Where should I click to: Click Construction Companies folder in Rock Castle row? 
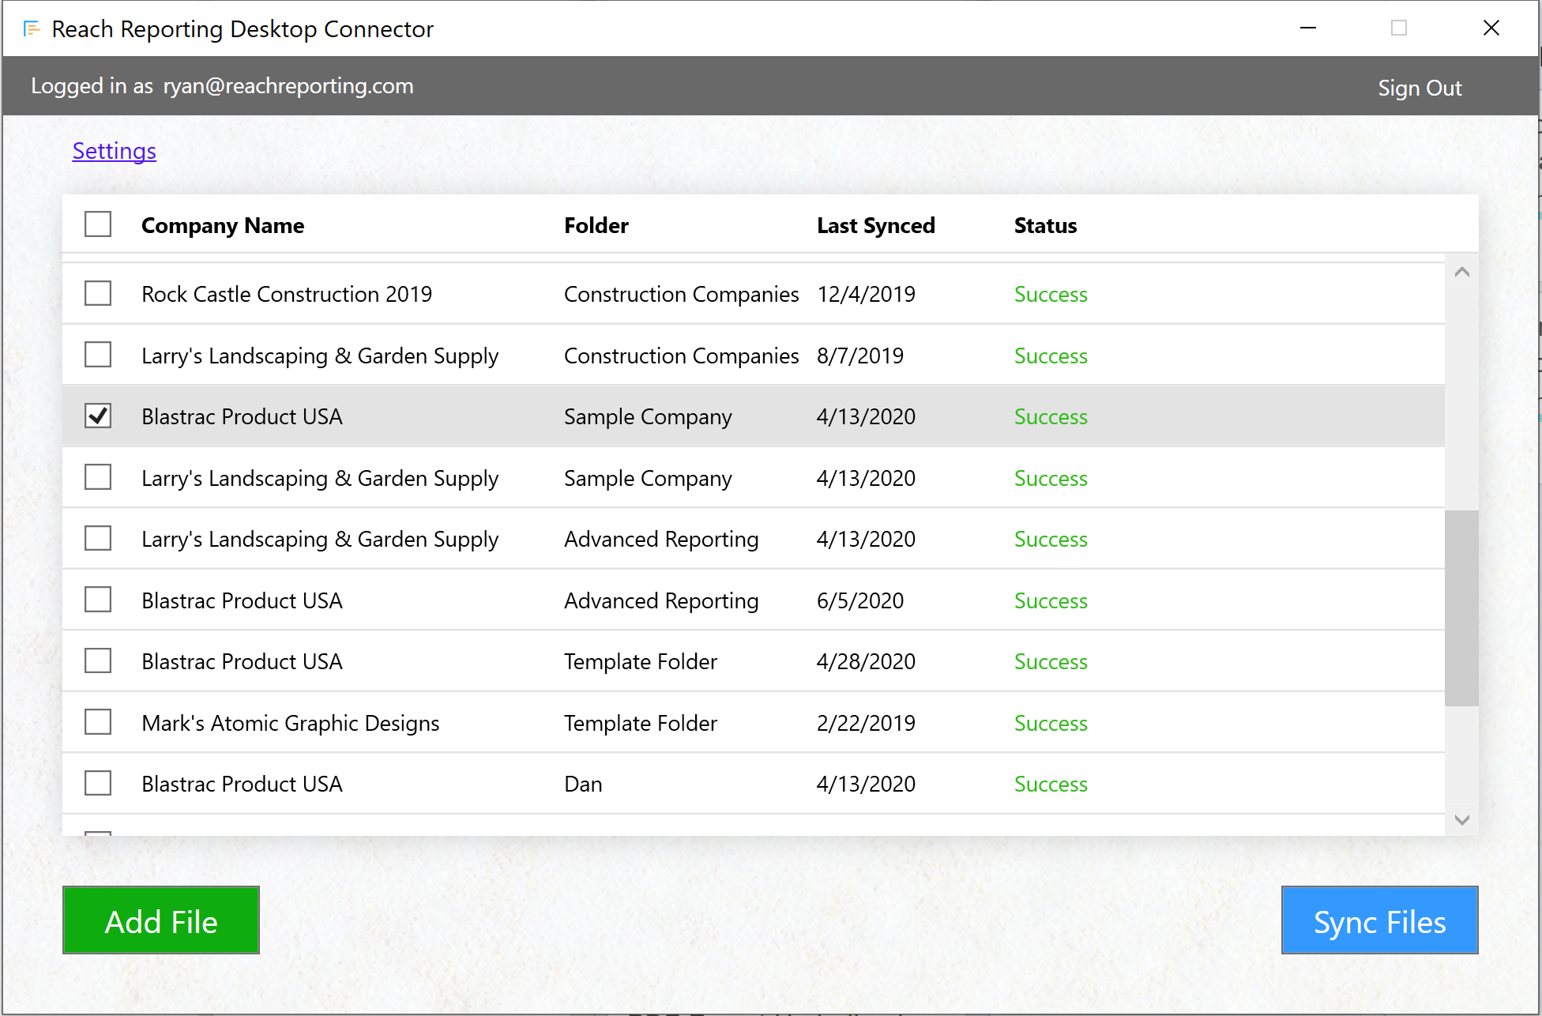(x=682, y=294)
